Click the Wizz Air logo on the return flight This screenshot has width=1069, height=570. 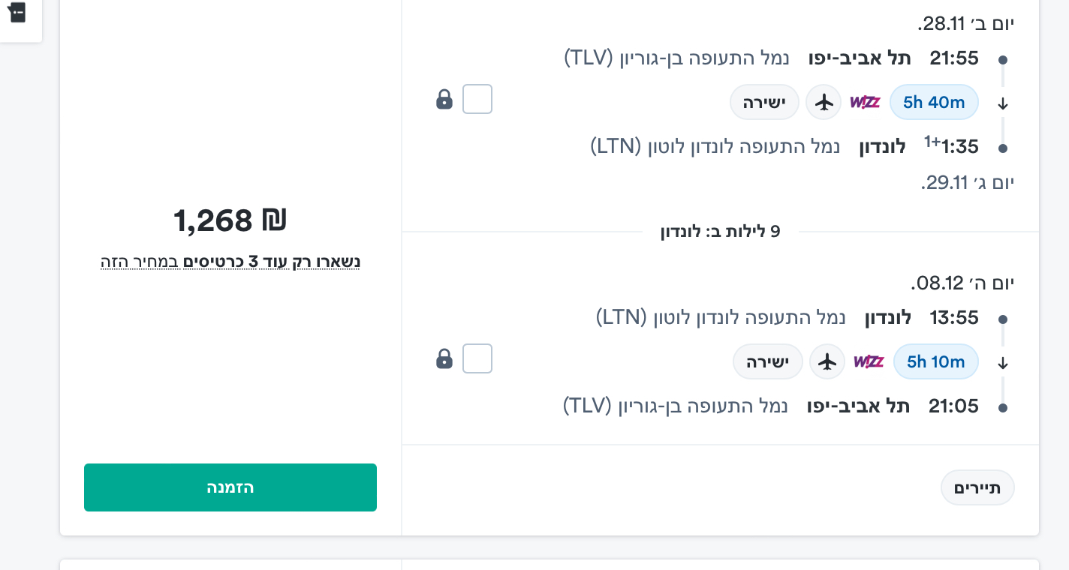click(869, 361)
